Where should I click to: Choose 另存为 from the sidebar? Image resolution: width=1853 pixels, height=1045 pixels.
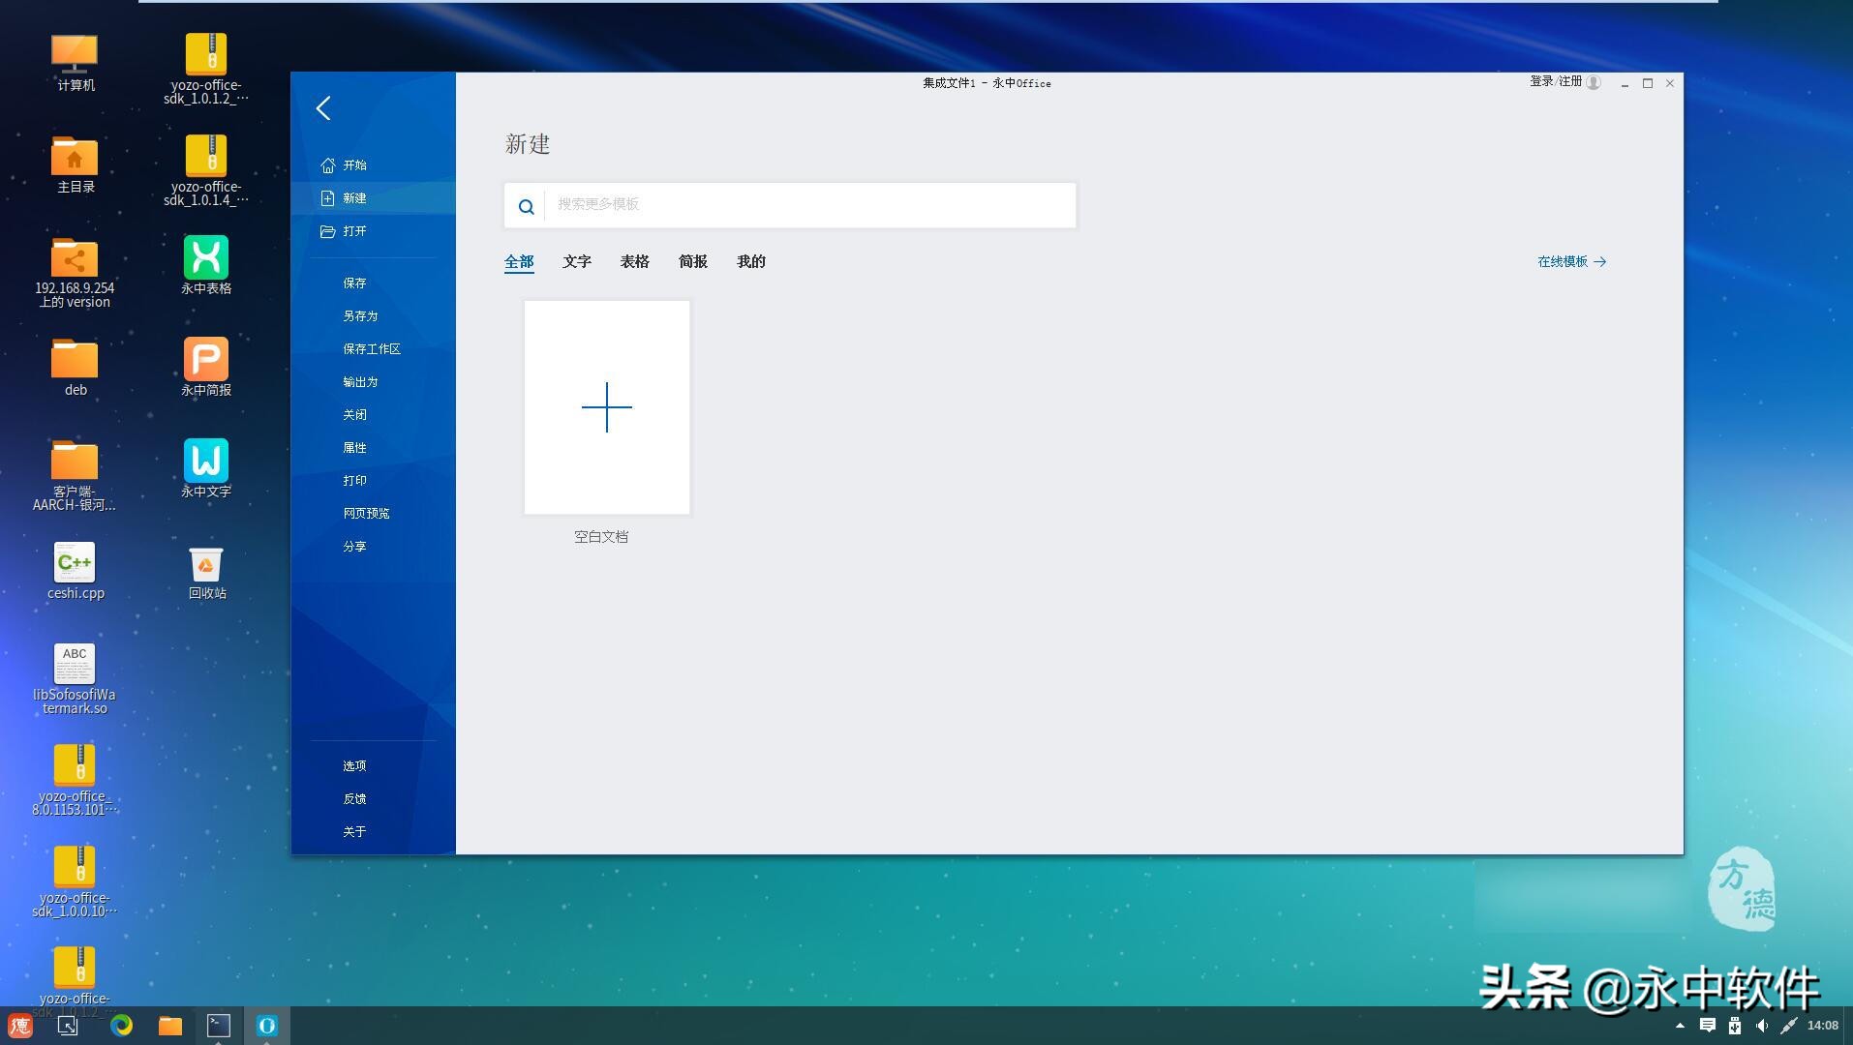coord(360,316)
